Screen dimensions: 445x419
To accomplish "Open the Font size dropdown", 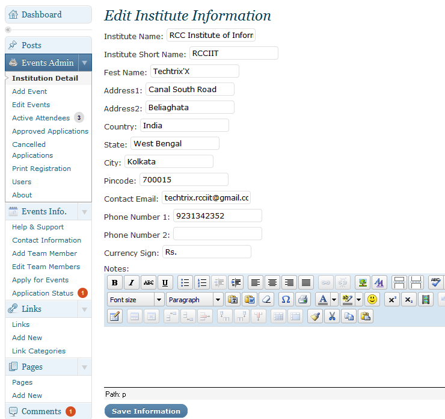I will coord(136,299).
